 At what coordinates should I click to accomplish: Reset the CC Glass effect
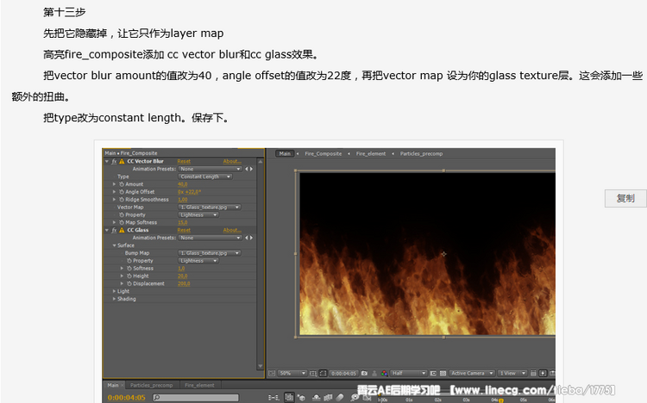(x=184, y=230)
